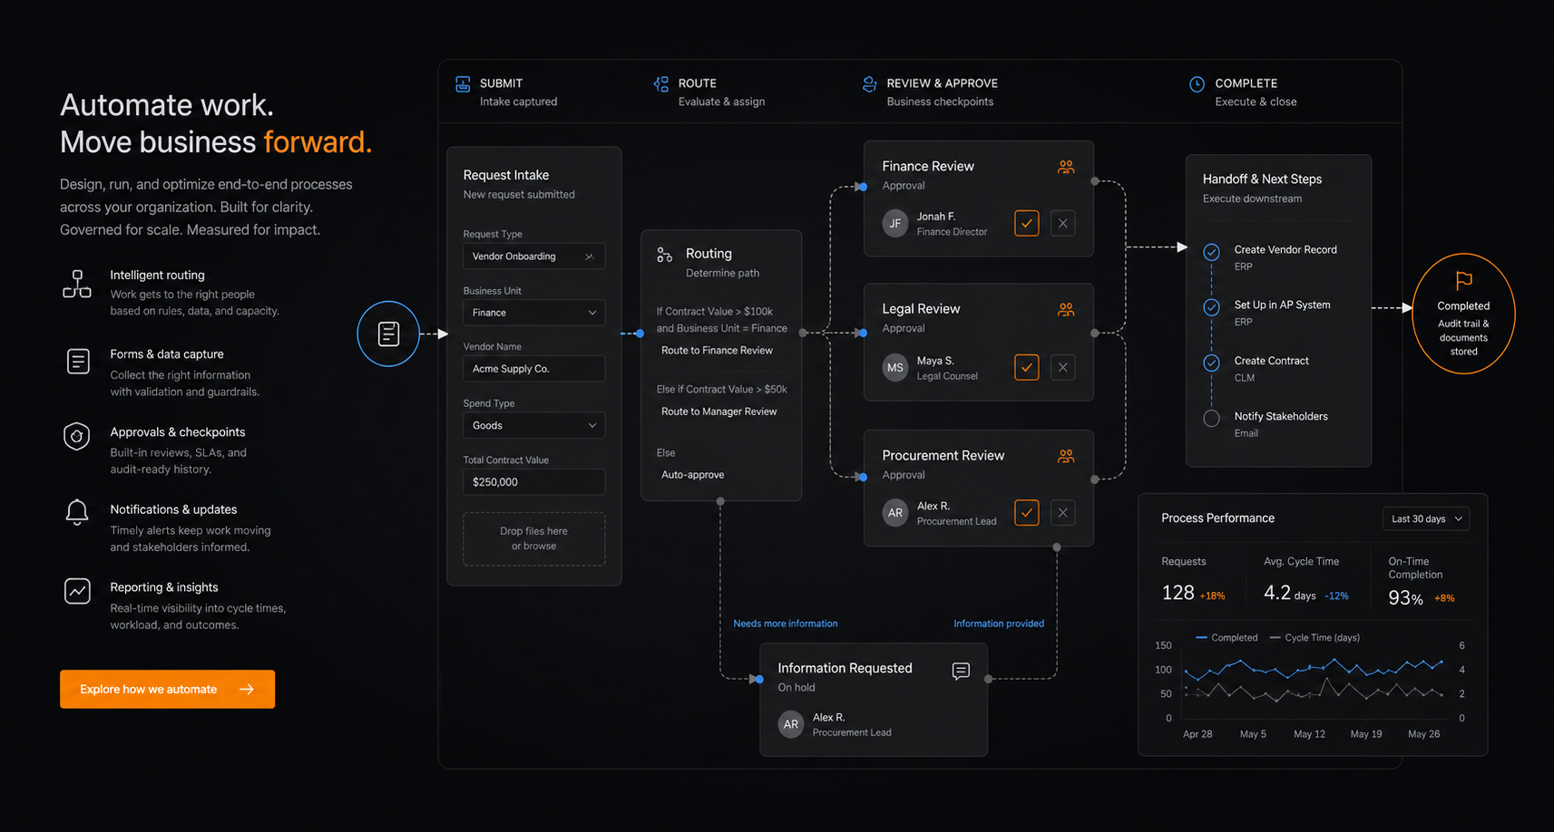Select the ROUTE stage header
The width and height of the screenshot is (1554, 832).
[x=709, y=92]
